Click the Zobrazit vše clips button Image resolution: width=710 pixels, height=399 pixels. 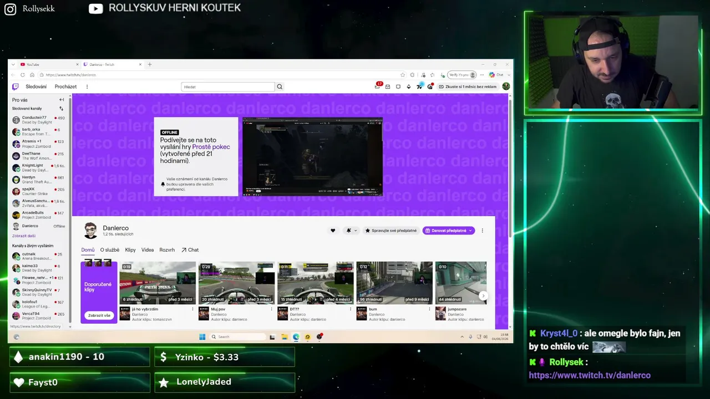(99, 315)
